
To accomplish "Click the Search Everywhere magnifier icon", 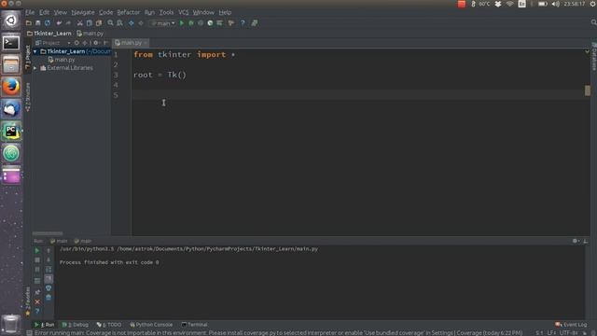I will coord(593,22).
